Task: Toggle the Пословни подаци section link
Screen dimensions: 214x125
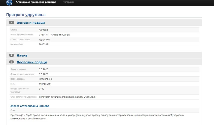Action: (x=32, y=62)
